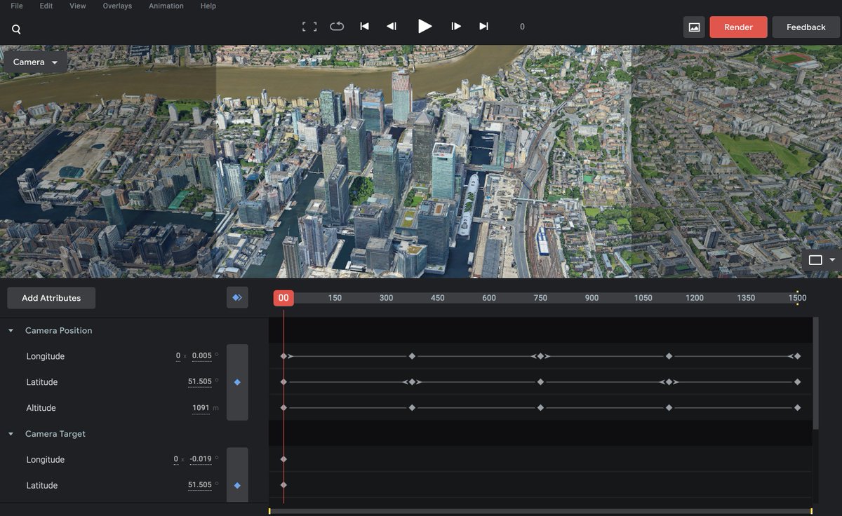Click frame 1200 on timeline ruler
842x516 pixels.
coord(695,298)
